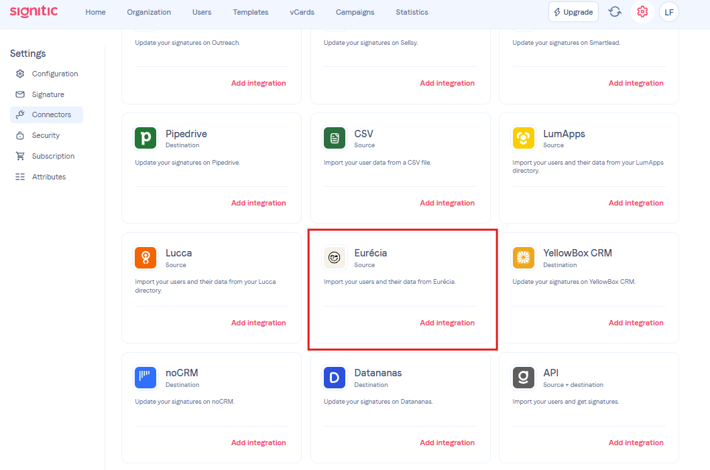The height and width of the screenshot is (470, 710).
Task: Select Attributes label in settings sidebar
Action: pyautogui.click(x=48, y=177)
